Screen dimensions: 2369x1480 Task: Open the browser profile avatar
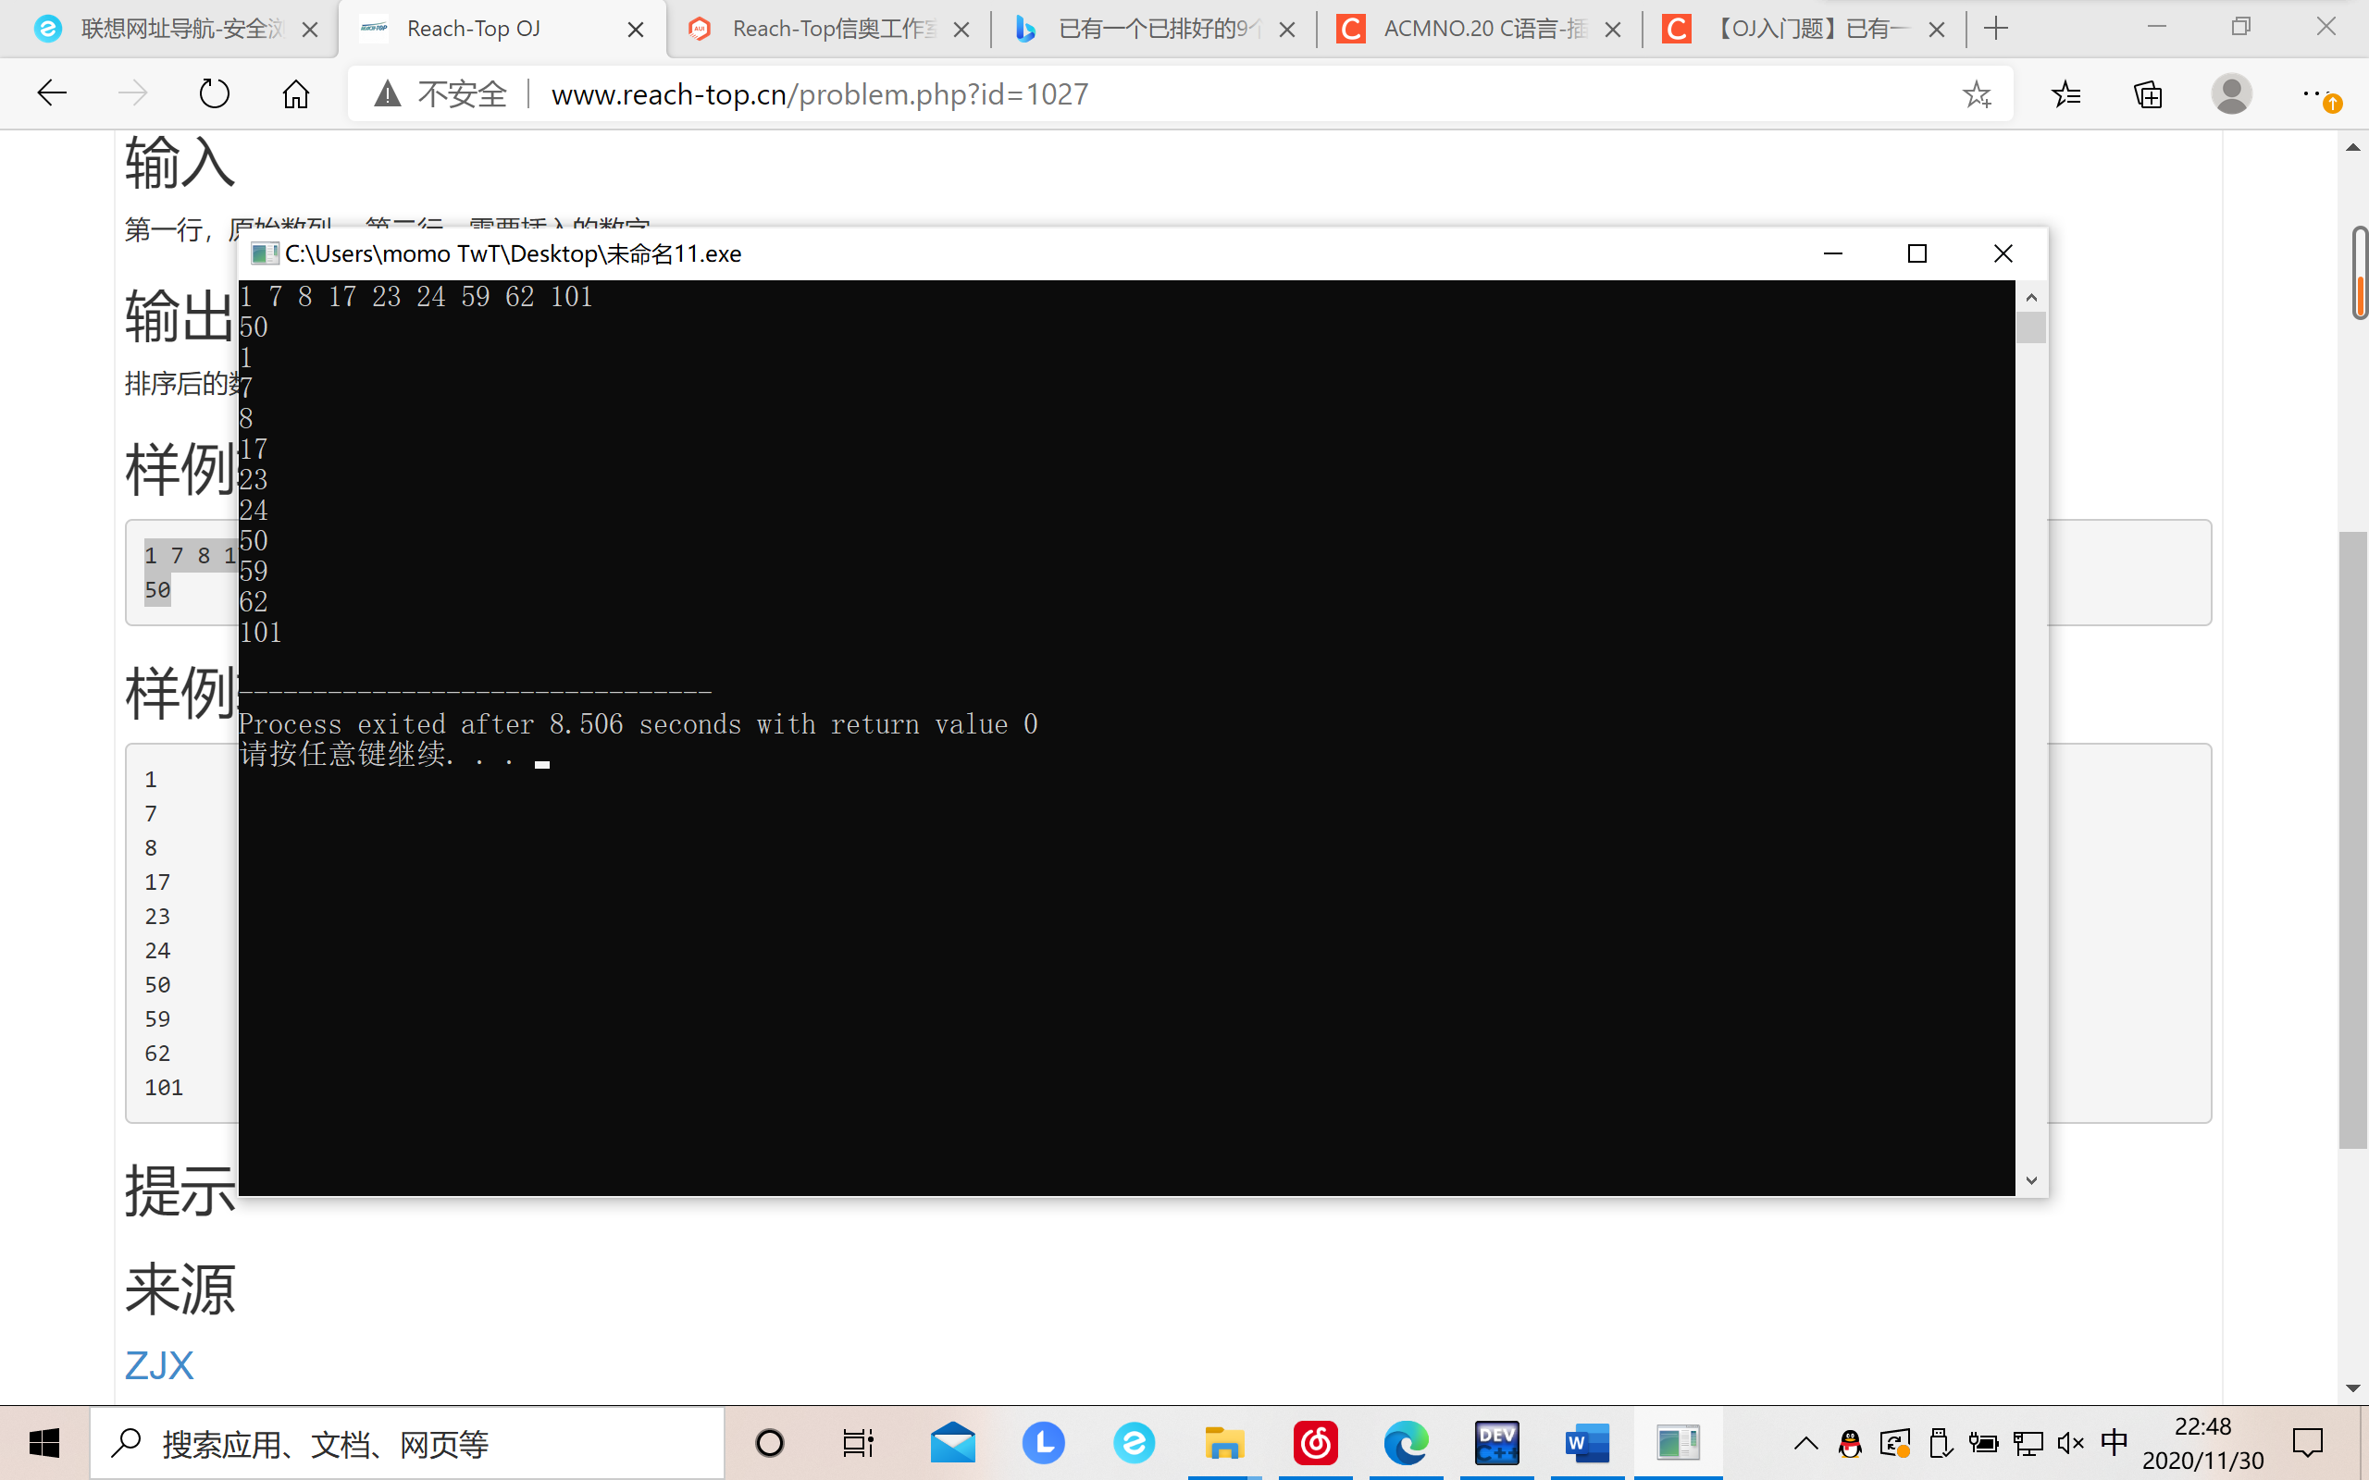point(2231,94)
